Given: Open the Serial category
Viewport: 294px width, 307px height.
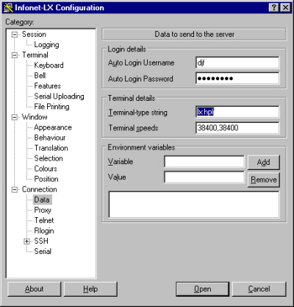Looking at the screenshot, I should tap(43, 251).
